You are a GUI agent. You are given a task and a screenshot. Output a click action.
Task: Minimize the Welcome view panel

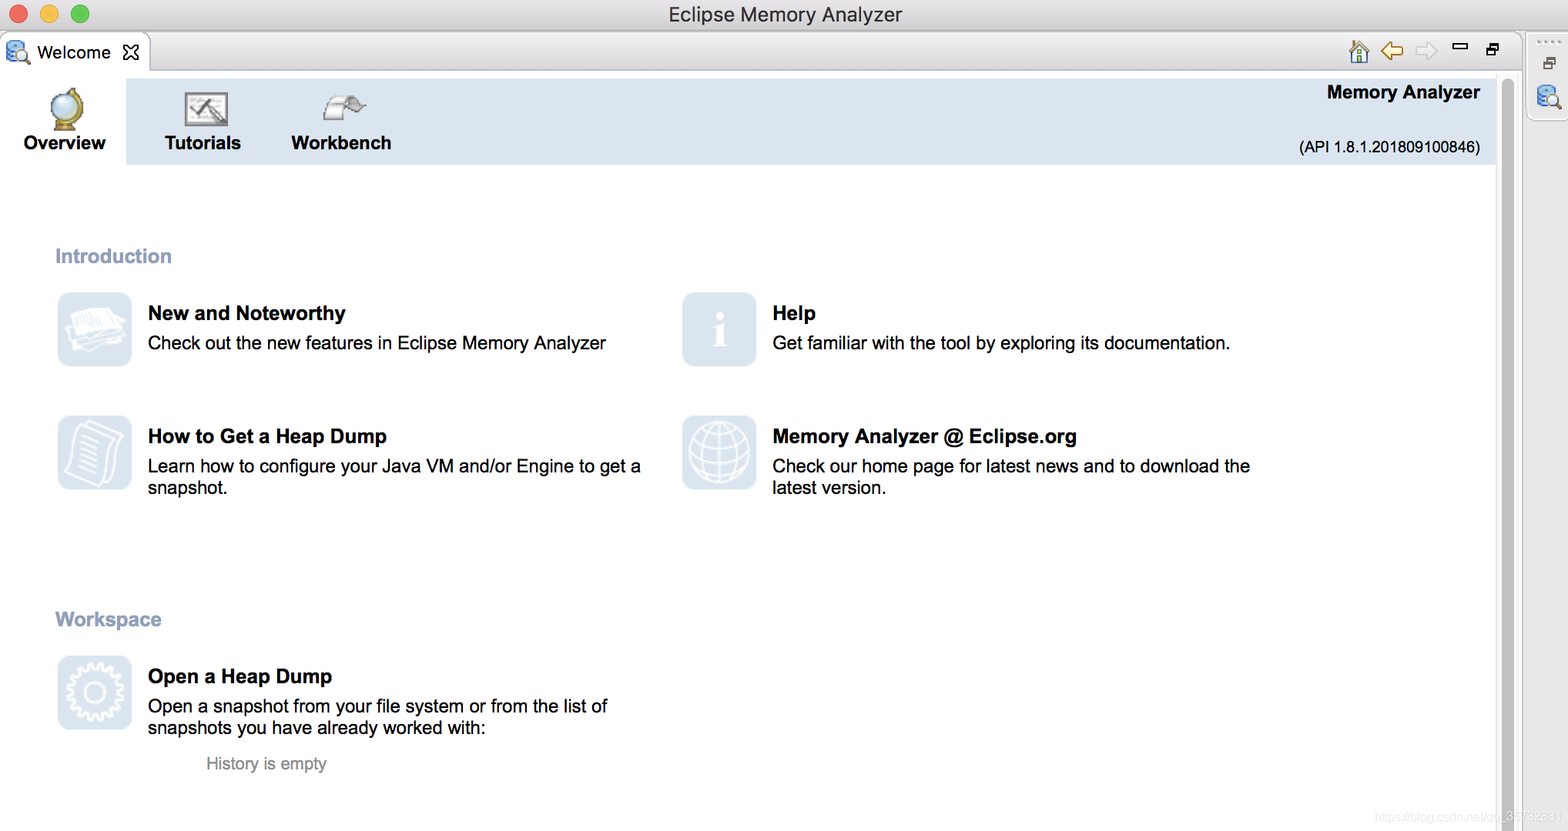coord(1460,47)
